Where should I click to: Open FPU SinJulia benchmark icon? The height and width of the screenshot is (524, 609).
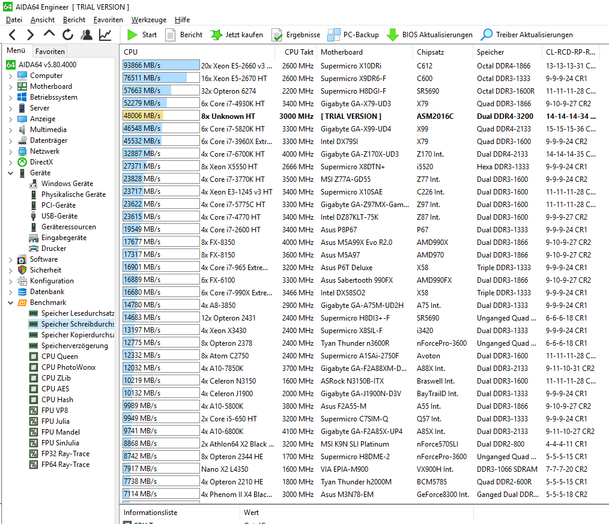[34, 443]
